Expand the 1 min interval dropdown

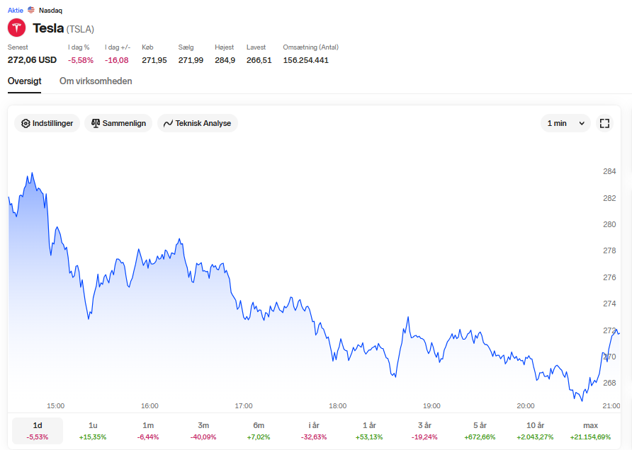coord(565,123)
